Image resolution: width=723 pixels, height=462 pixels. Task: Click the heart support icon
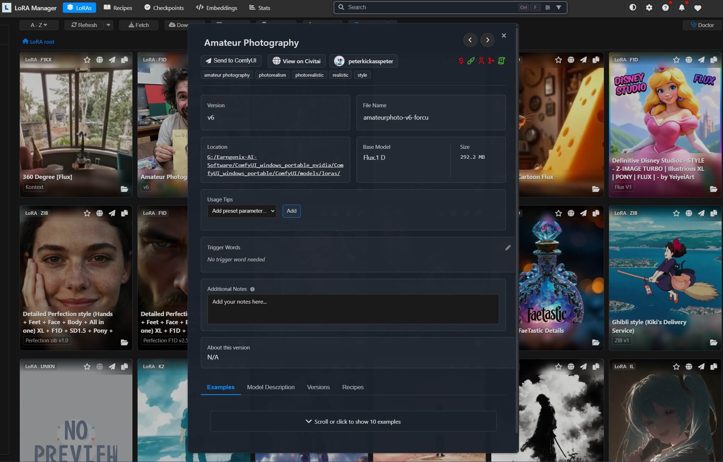click(x=698, y=8)
